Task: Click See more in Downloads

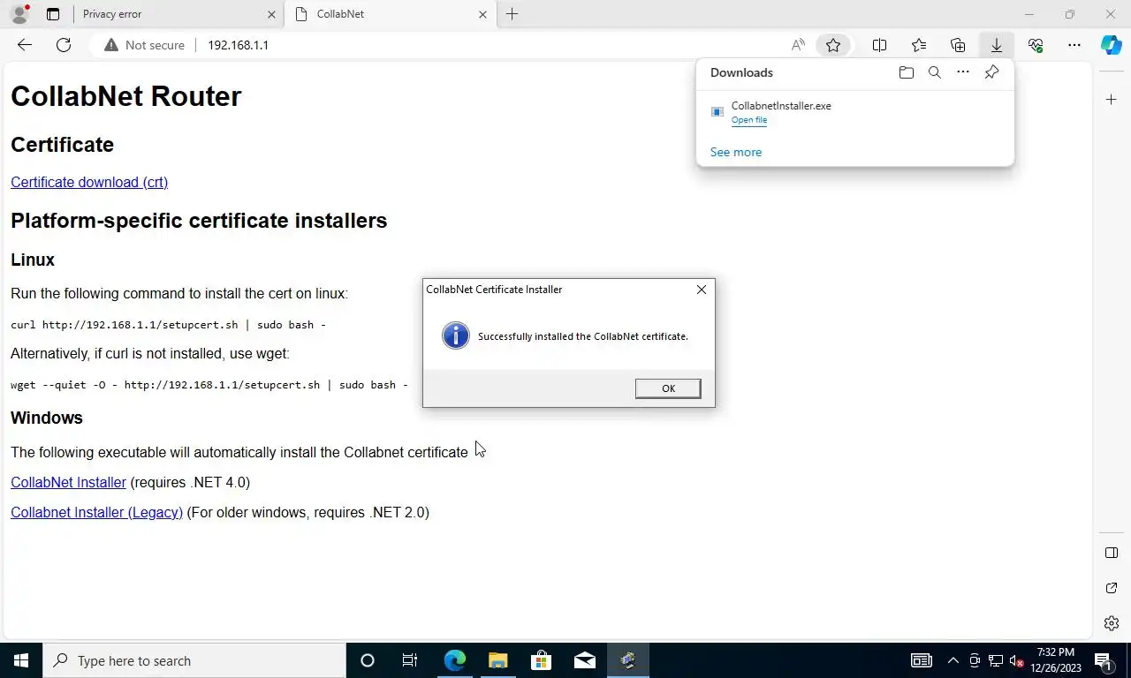Action: coord(736,152)
